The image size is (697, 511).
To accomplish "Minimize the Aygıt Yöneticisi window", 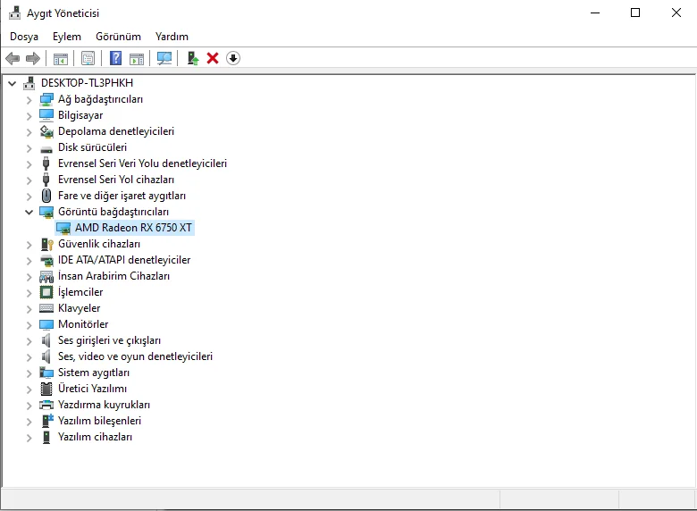I will click(x=595, y=13).
